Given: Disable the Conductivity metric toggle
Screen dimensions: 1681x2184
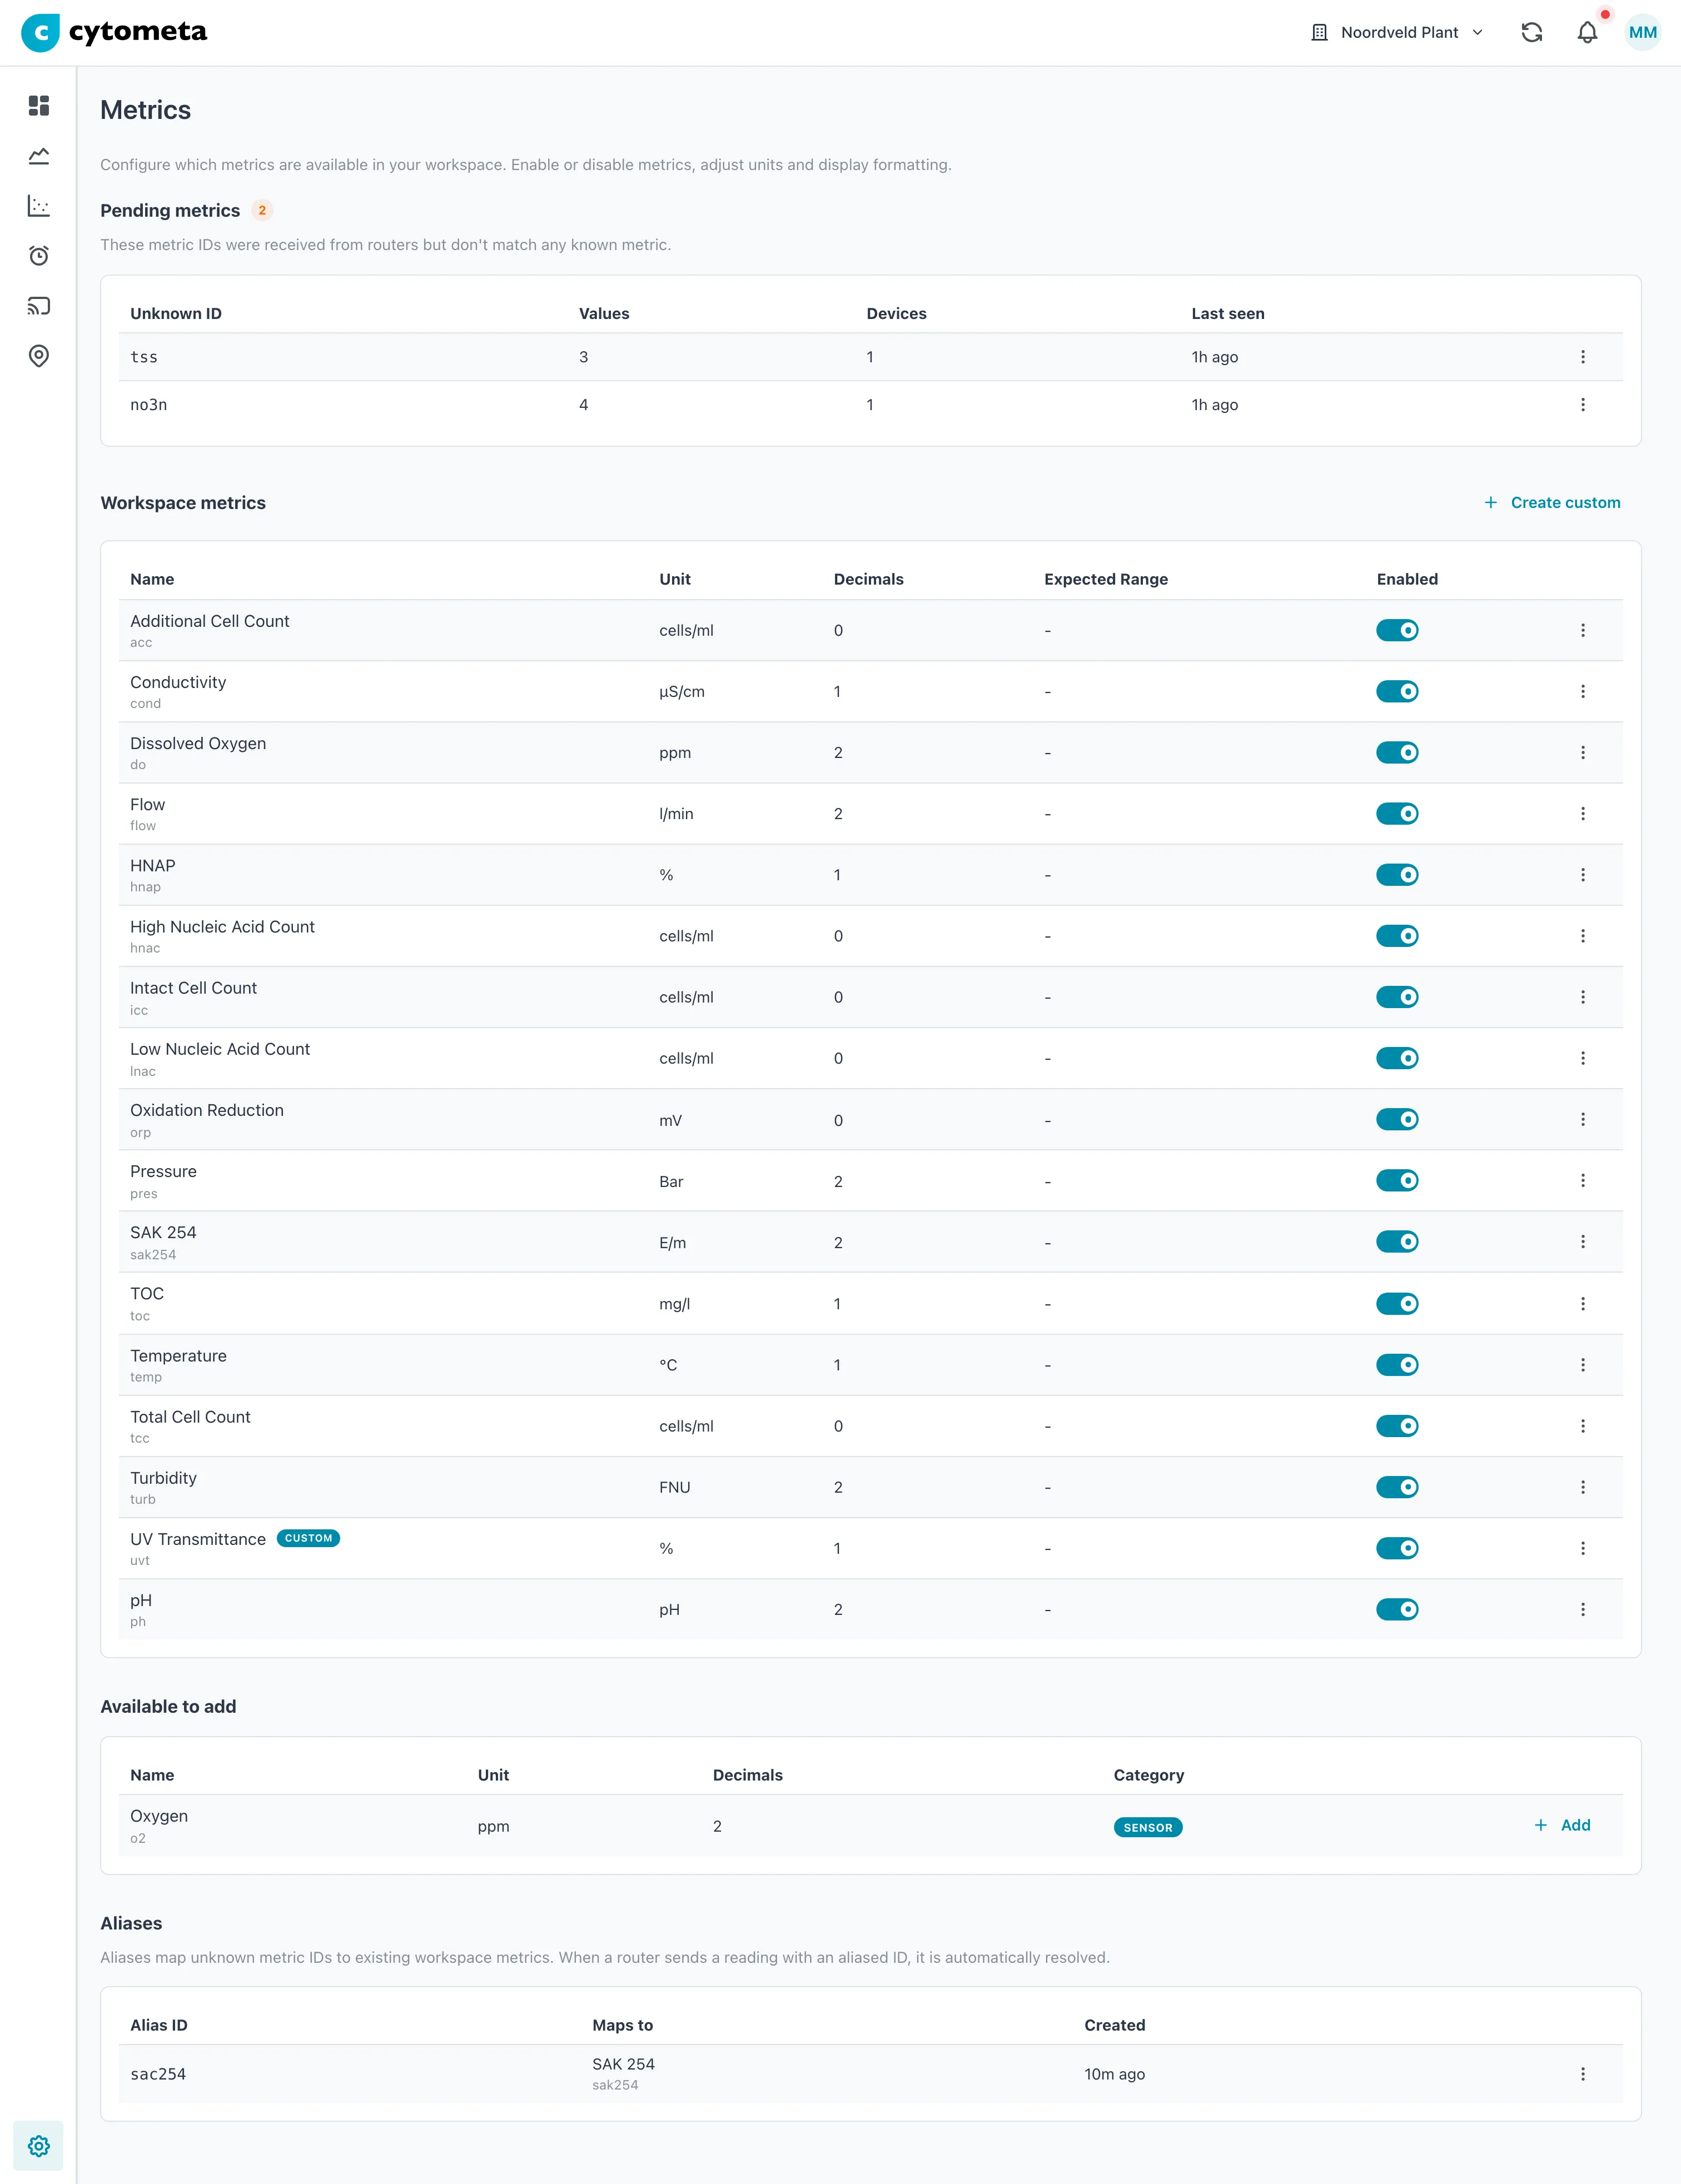Looking at the screenshot, I should click(1397, 691).
